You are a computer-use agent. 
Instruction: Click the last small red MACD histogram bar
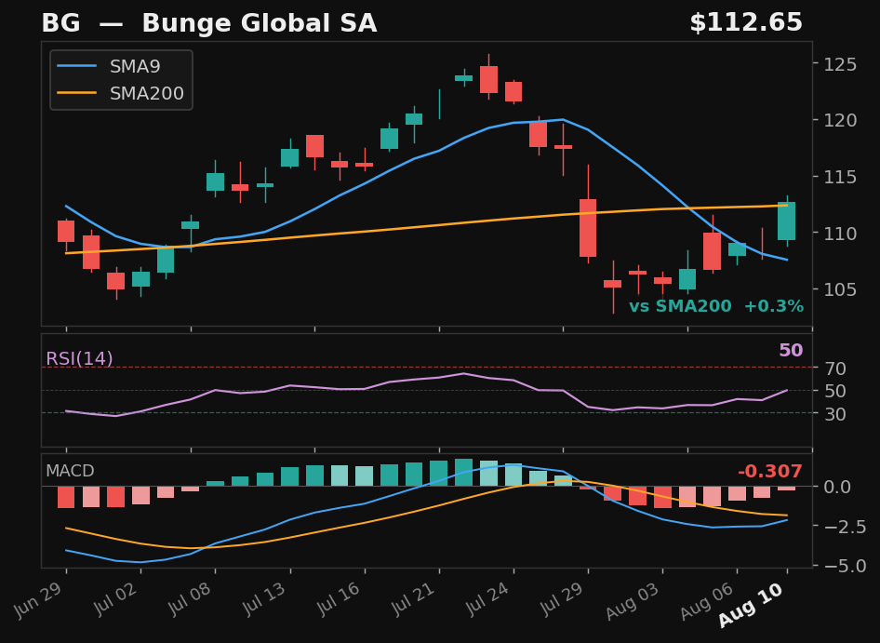pos(787,489)
